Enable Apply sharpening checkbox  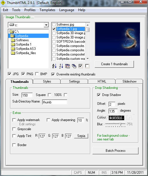(48, 120)
